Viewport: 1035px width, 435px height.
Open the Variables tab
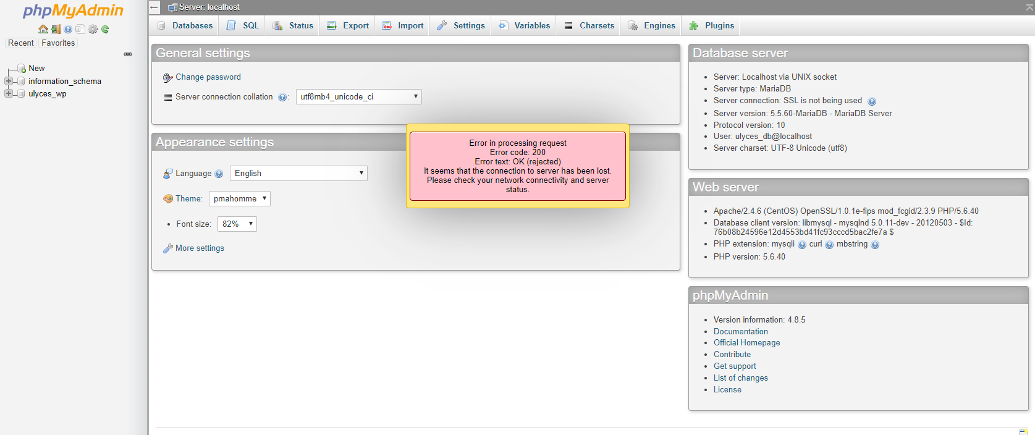(x=524, y=25)
